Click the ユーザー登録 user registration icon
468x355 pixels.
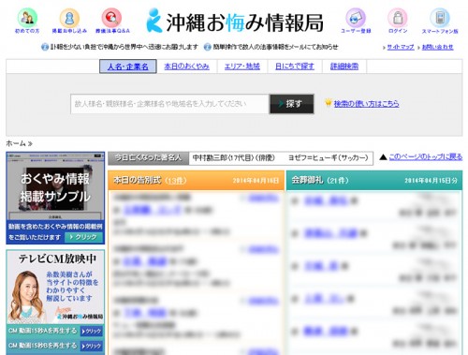click(x=356, y=21)
